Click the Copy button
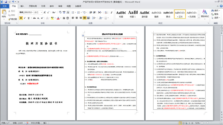 point(11,15)
